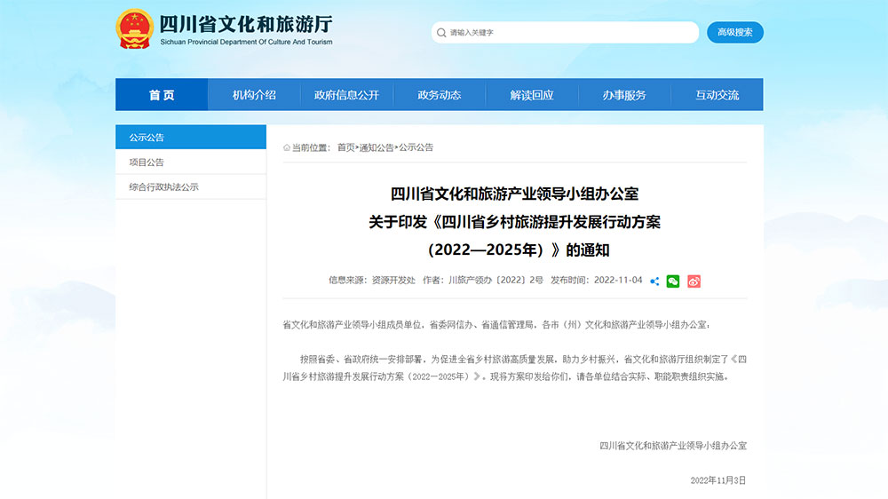Open 政务动态 navigation item
The height and width of the screenshot is (499, 888).
coord(440,95)
